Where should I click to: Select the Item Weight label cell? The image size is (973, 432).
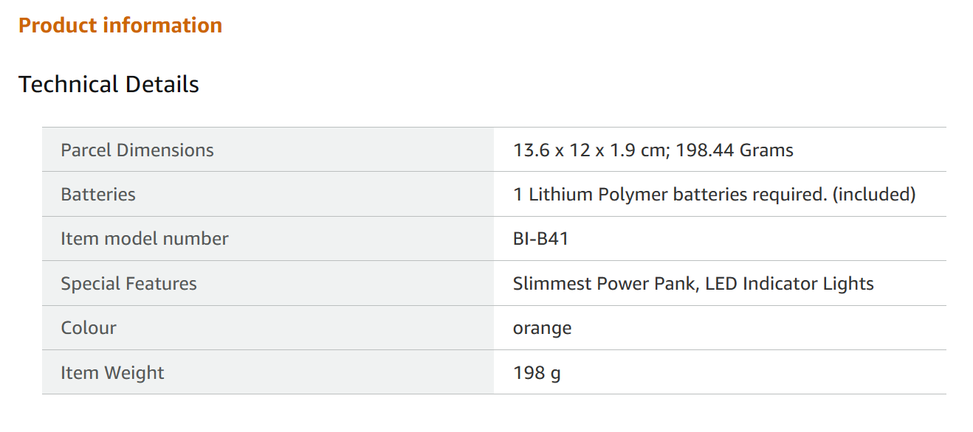coord(112,373)
